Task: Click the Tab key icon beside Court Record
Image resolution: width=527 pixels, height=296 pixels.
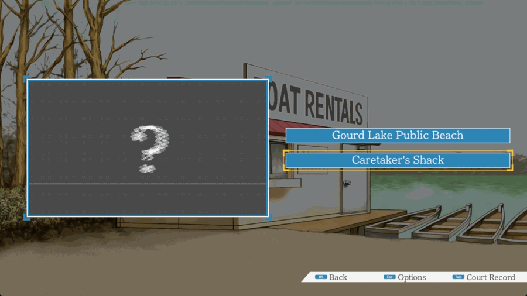Action: 458,277
